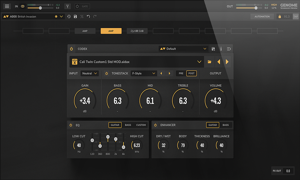
Task: Click the AIDA-X model logo icon
Action: click(x=74, y=62)
